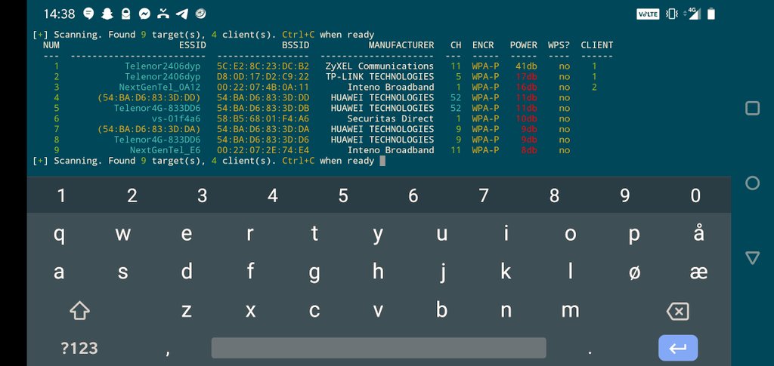Select manufacturer ZyXEL Communications
Viewport: 774px width, 366px height.
(379, 66)
